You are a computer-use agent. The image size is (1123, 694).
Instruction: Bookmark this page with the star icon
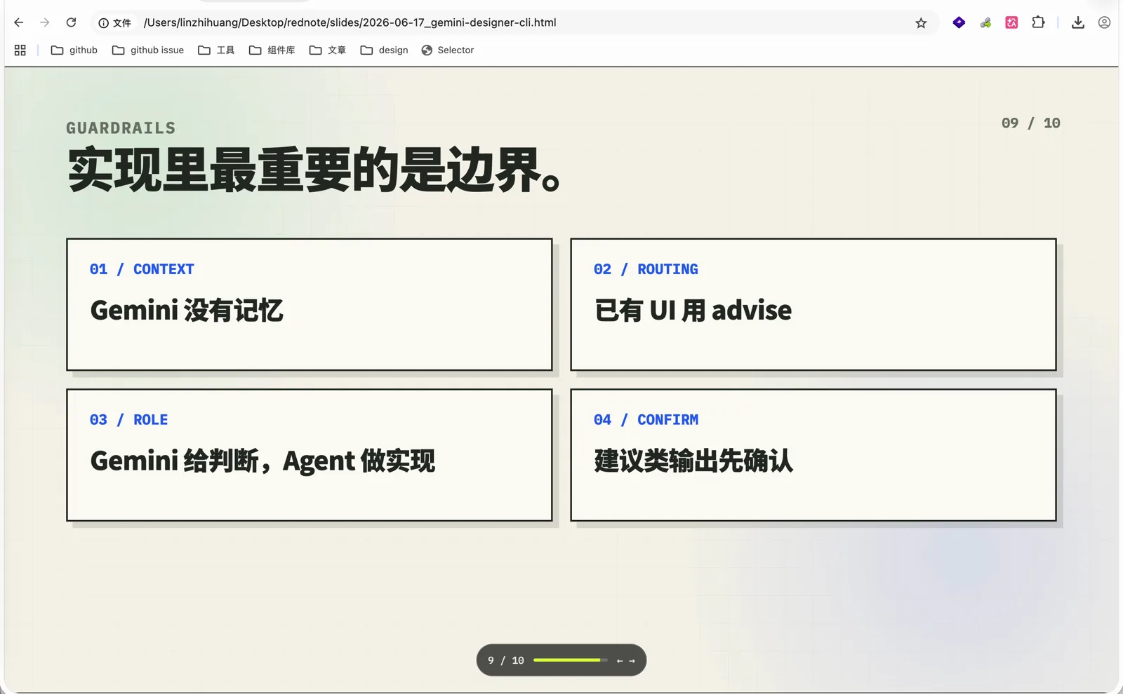[x=921, y=23]
